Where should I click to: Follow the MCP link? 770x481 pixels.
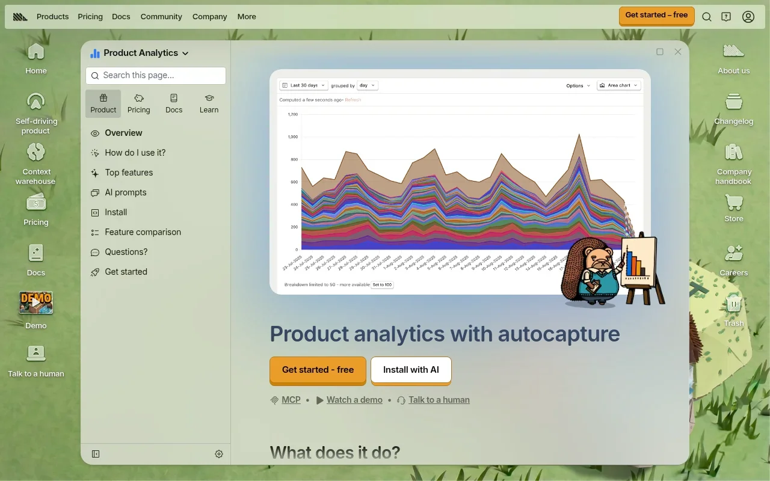(x=291, y=400)
